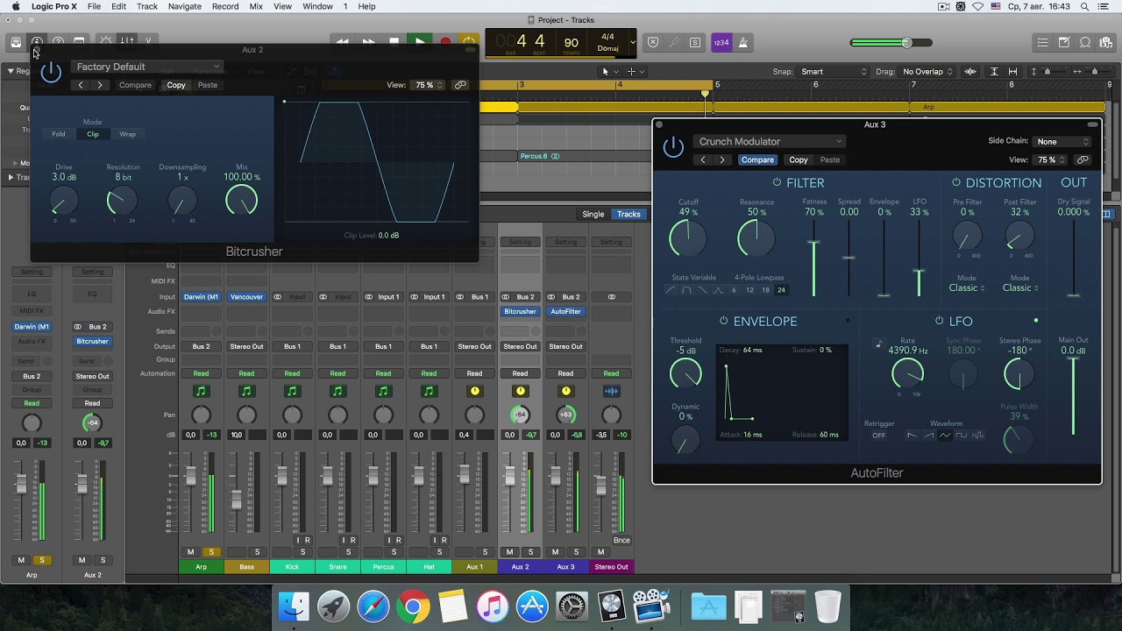Switch mixer view to Single
The height and width of the screenshot is (631, 1122).
click(593, 214)
